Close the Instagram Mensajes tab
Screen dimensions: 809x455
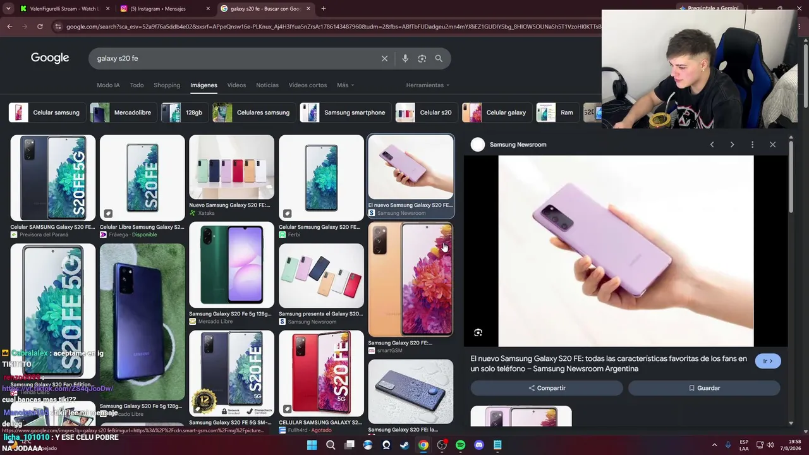(208, 9)
